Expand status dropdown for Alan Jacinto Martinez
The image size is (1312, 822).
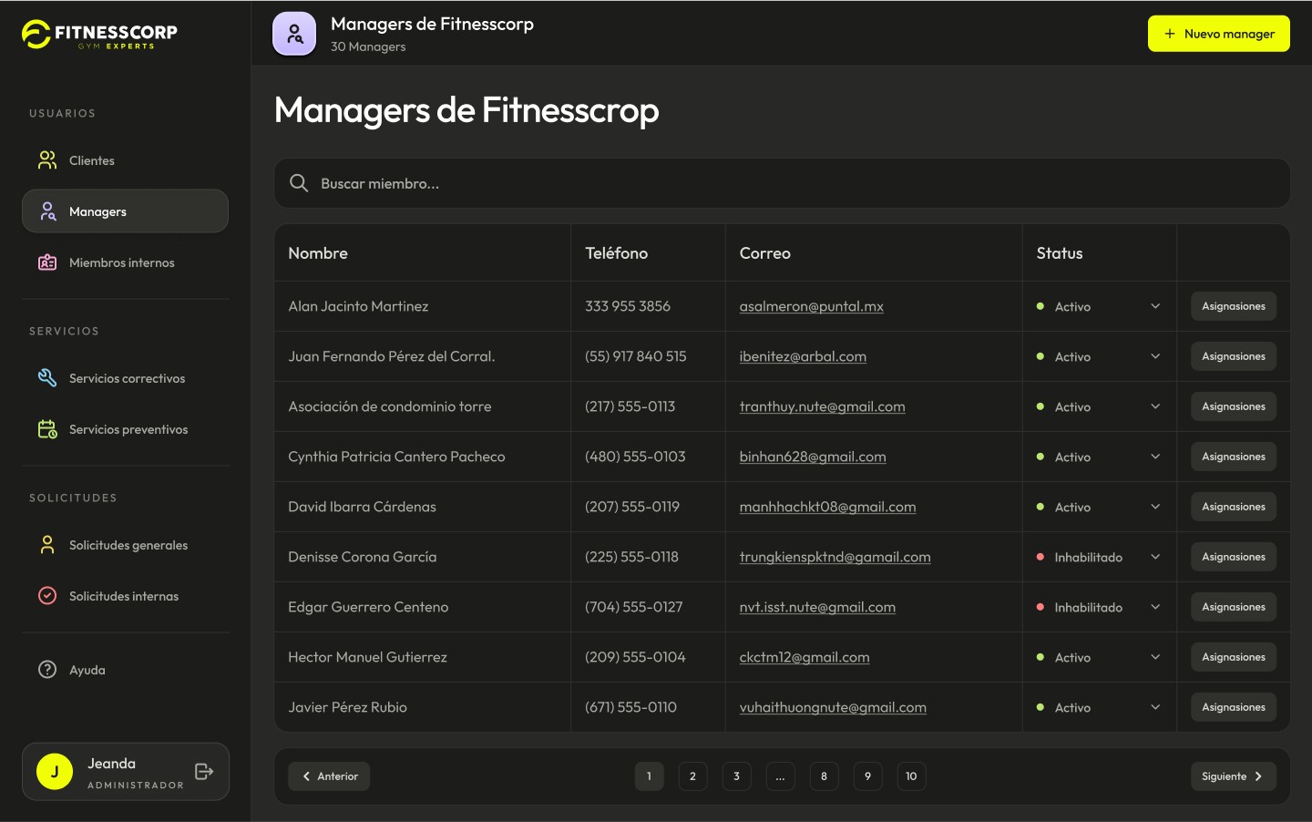tap(1155, 306)
